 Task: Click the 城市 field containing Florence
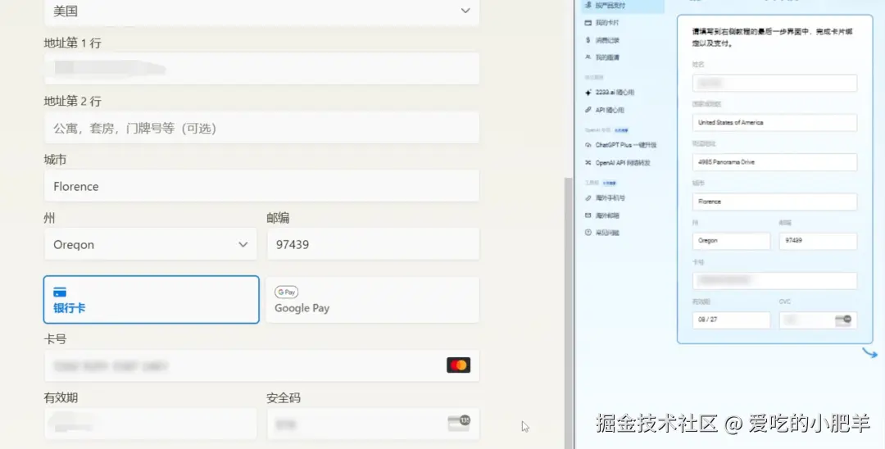[x=261, y=186]
